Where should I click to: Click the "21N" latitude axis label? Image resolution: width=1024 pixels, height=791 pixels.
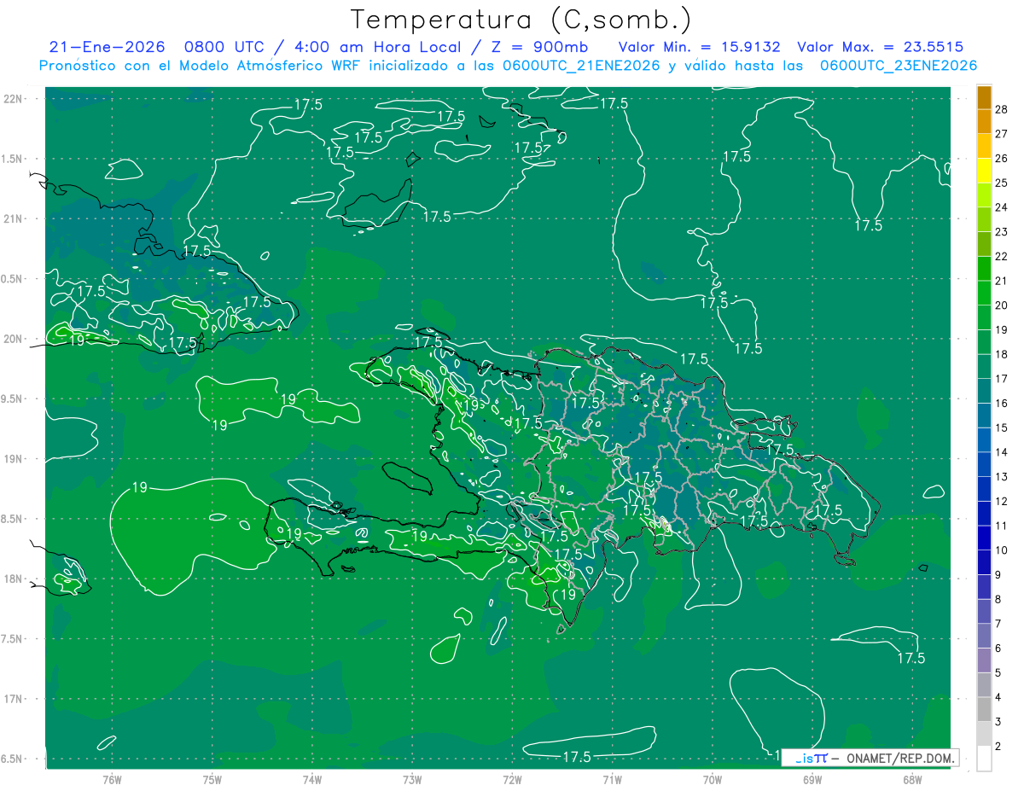pyautogui.click(x=15, y=218)
